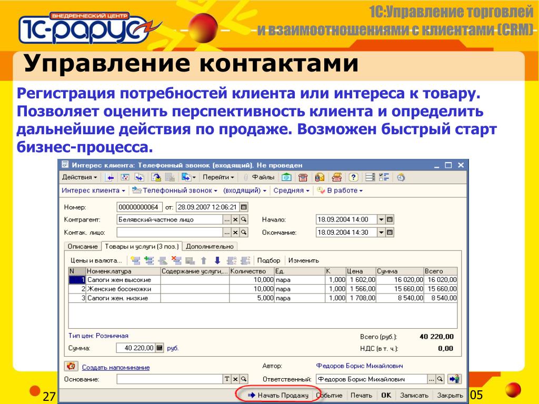Screen dimensions: 539x404
Task: Click the move row down blue arrow
Action: [217, 260]
